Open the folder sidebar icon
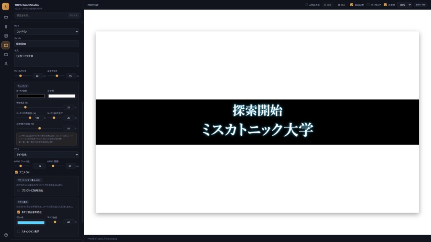Image resolution: width=431 pixels, height=242 pixels. click(6, 55)
